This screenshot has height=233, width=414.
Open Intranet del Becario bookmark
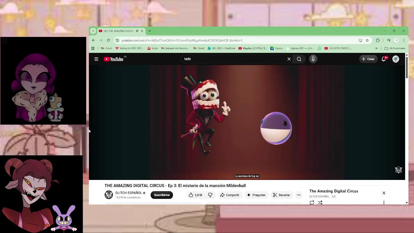coord(175,48)
